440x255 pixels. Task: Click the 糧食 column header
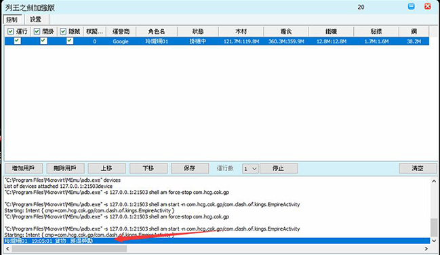(286, 31)
